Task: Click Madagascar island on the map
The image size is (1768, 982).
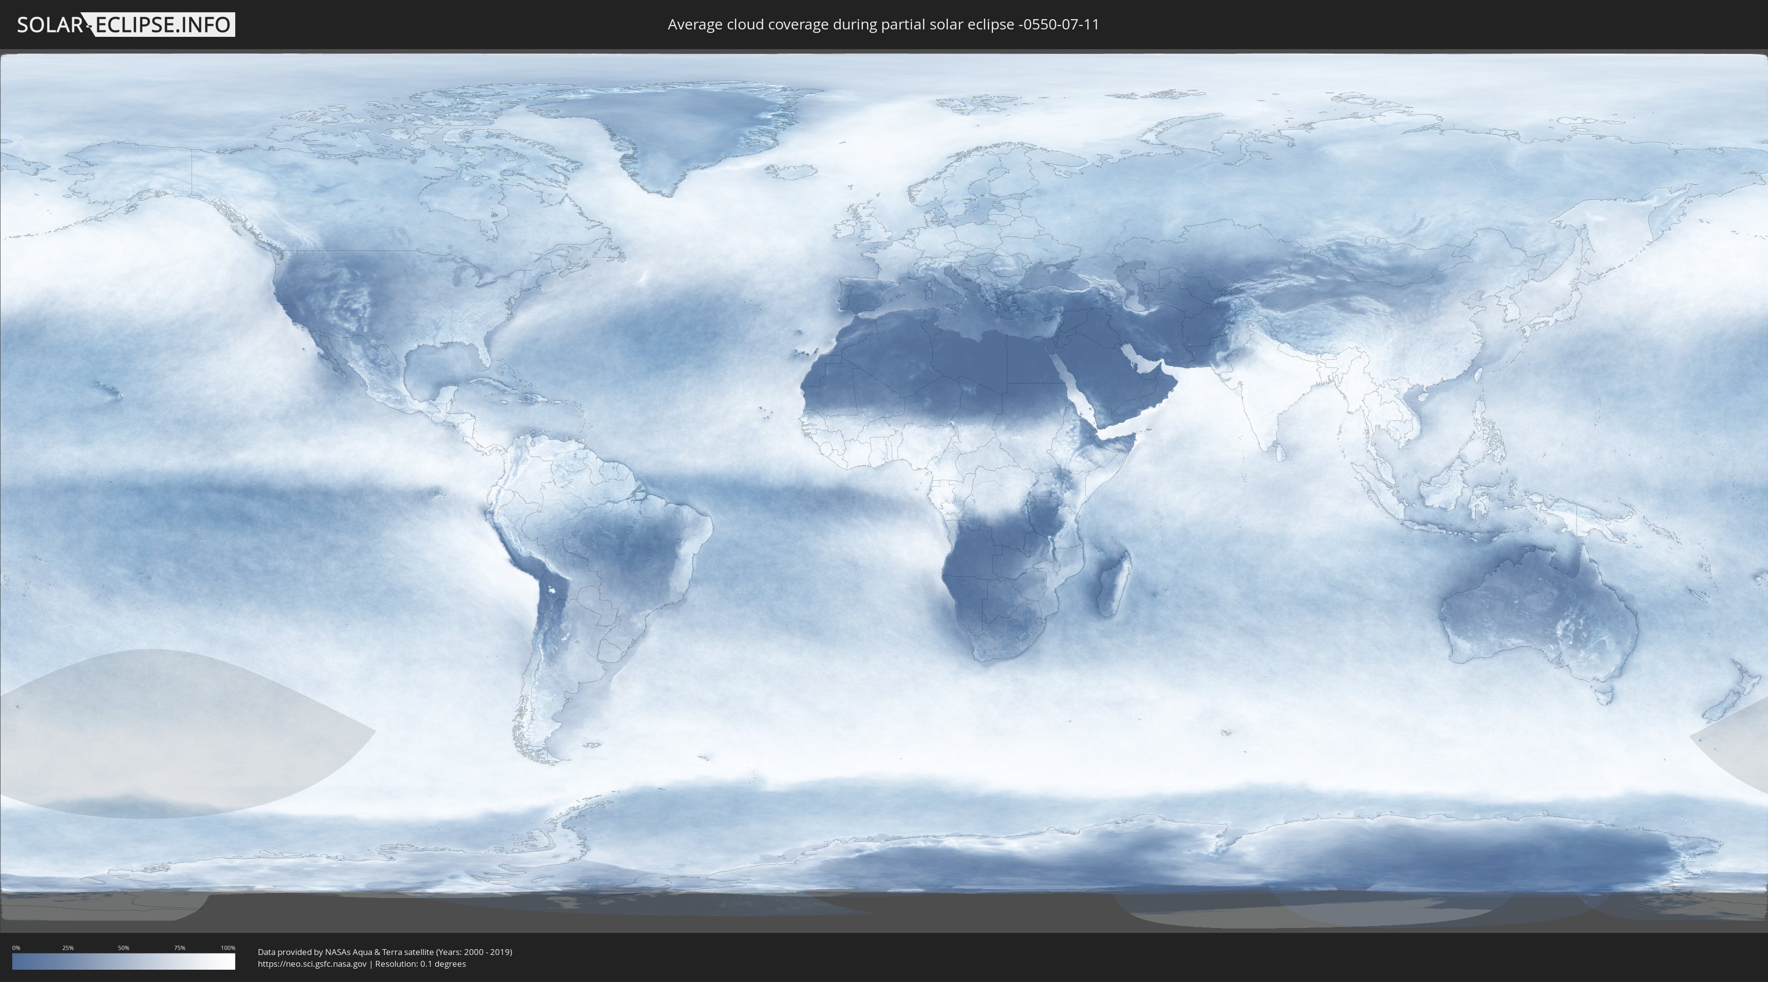Action: [x=1113, y=583]
